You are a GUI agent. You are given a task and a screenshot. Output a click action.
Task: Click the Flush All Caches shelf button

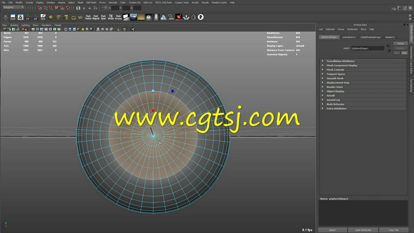click(119, 18)
